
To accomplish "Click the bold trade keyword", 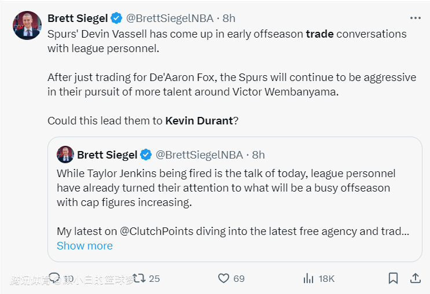I will [319, 34].
